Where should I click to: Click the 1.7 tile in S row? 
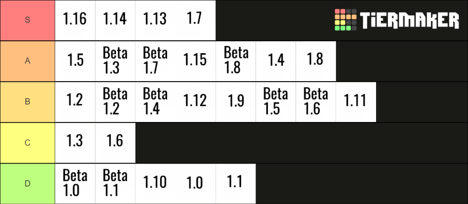pos(195,20)
